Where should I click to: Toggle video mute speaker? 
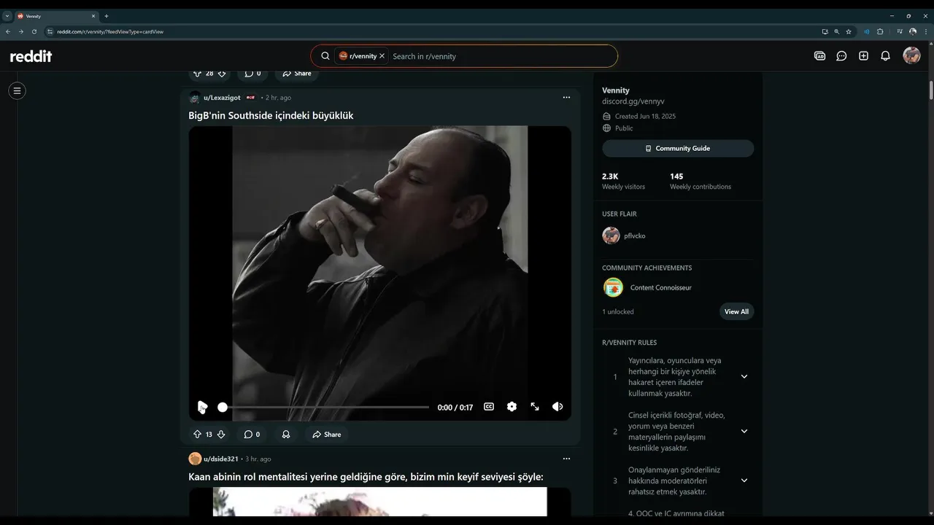tap(557, 407)
